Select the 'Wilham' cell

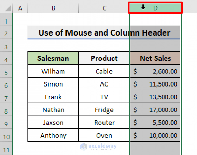coord(53,71)
